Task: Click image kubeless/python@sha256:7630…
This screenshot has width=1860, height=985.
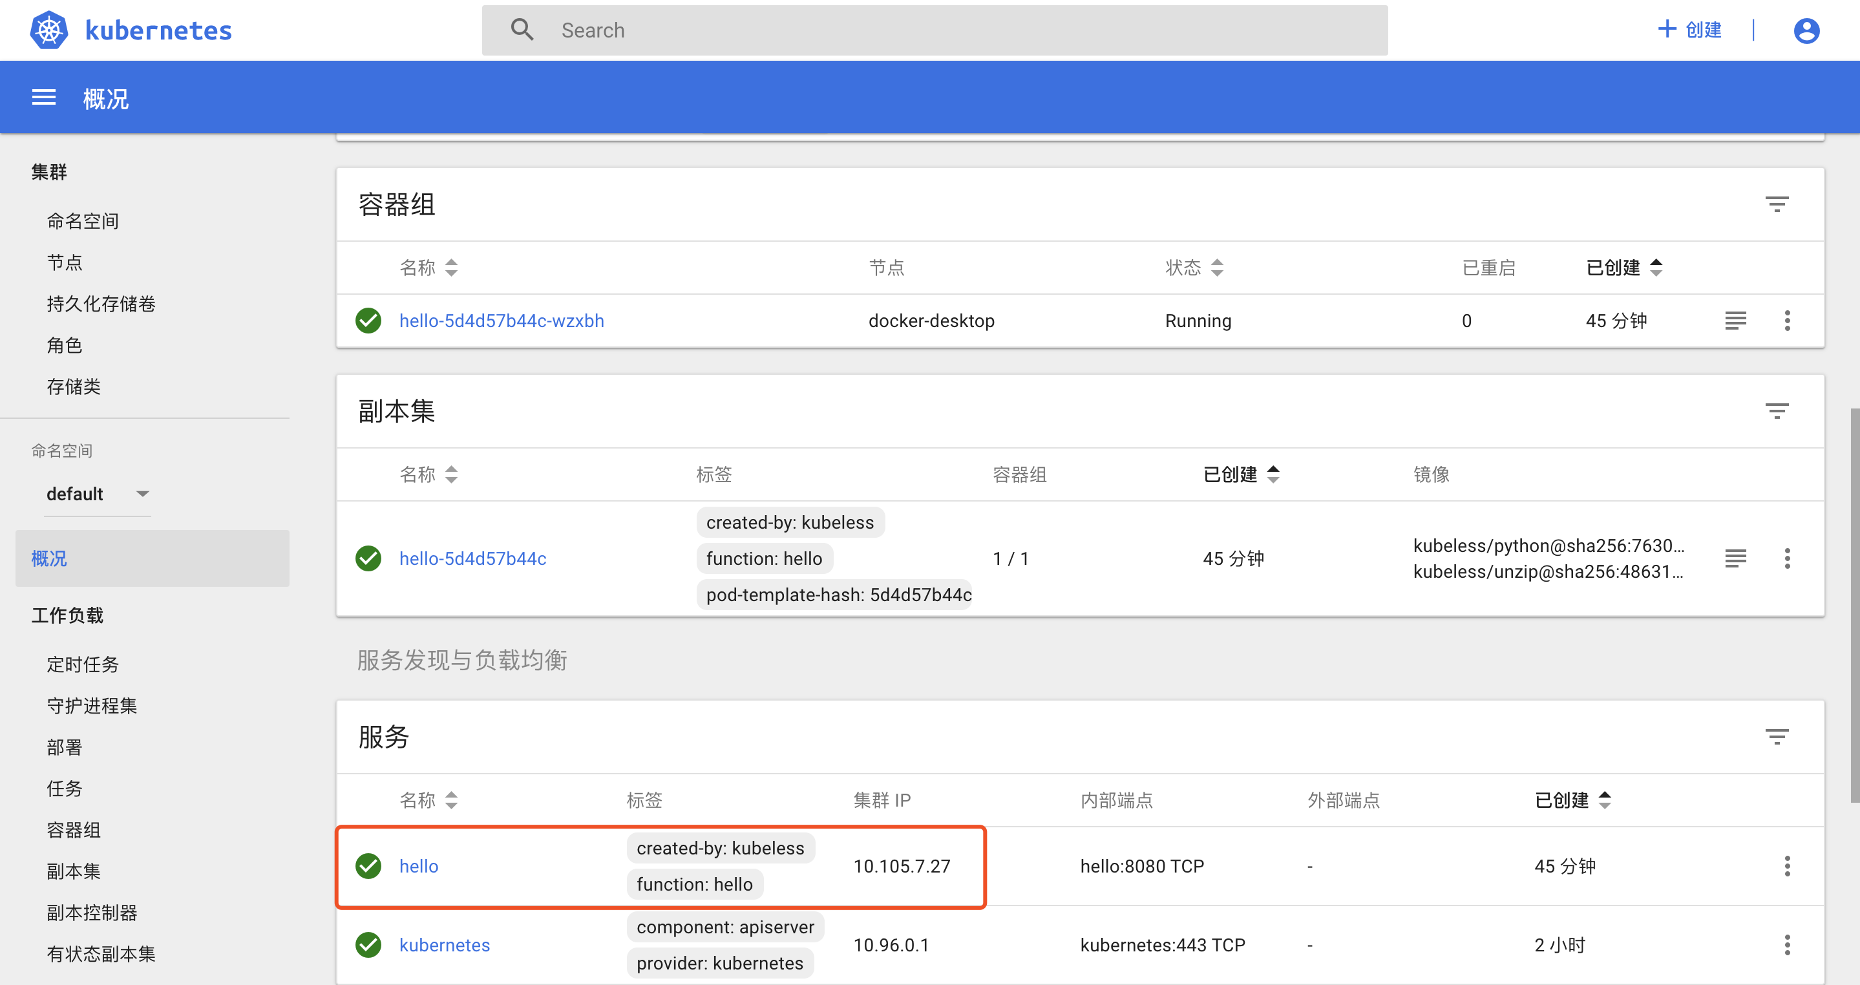Action: pyautogui.click(x=1548, y=545)
